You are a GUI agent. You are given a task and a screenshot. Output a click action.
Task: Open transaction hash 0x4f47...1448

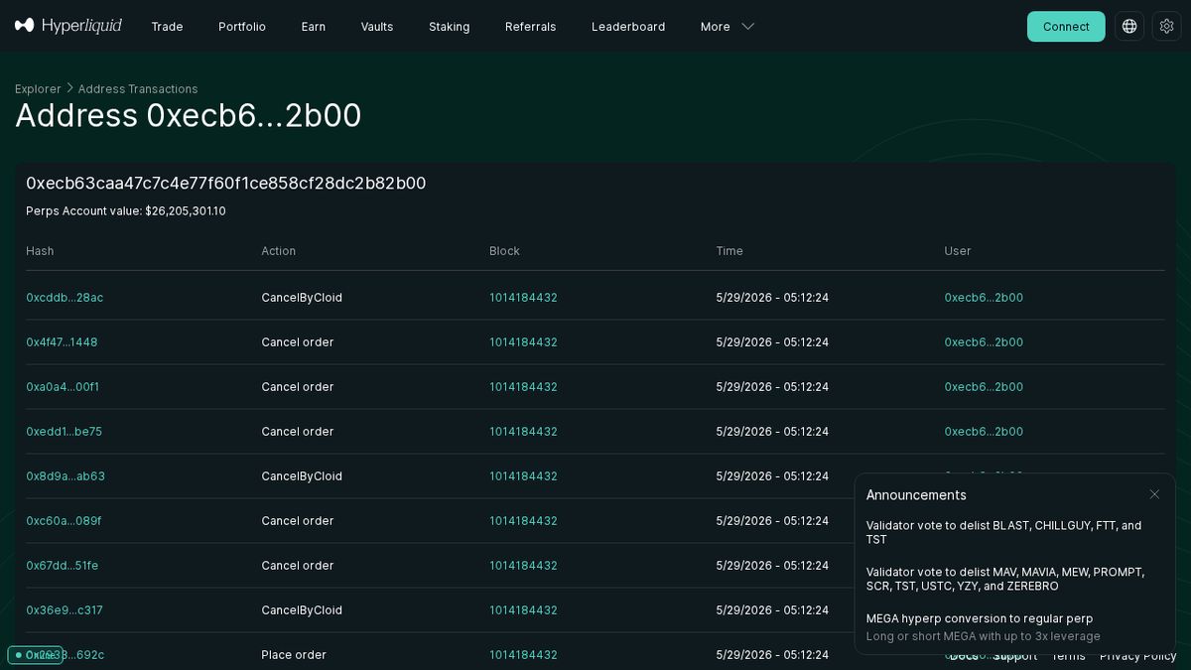tap(62, 342)
